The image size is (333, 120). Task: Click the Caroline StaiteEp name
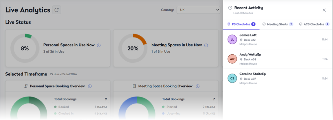(252, 74)
